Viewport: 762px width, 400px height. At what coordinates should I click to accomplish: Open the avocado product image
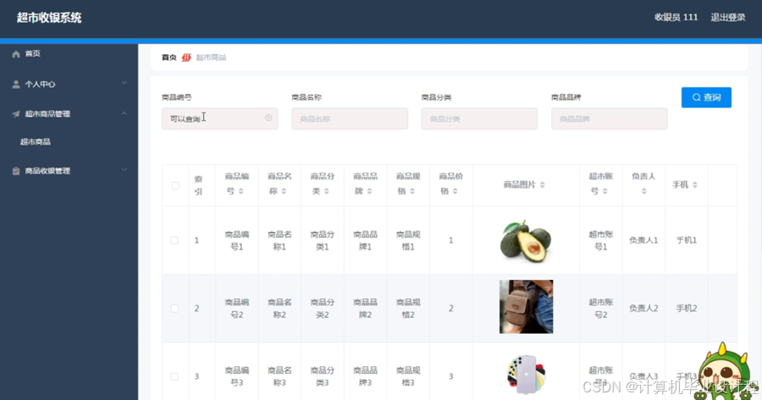point(526,241)
